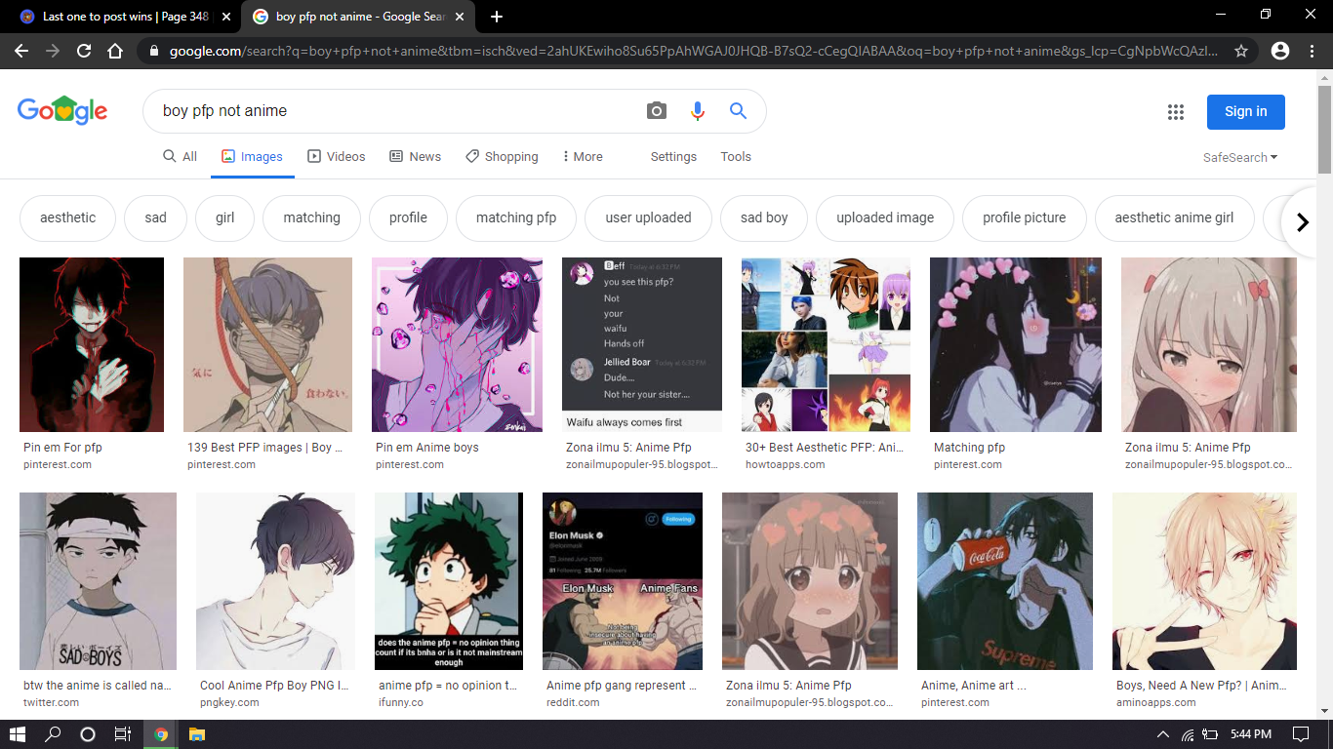This screenshot has height=749, width=1333.
Task: Open a new browser tab
Action: pos(497,17)
